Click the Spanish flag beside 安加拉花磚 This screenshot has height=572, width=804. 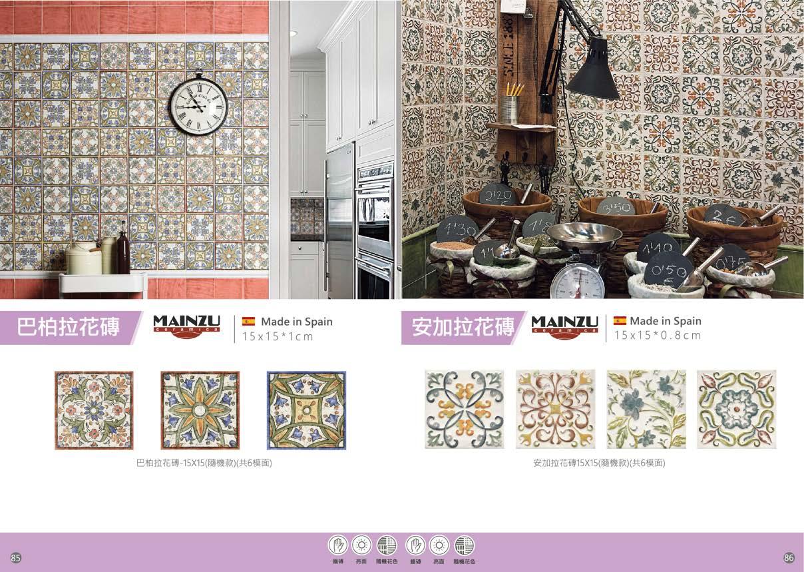tap(620, 321)
